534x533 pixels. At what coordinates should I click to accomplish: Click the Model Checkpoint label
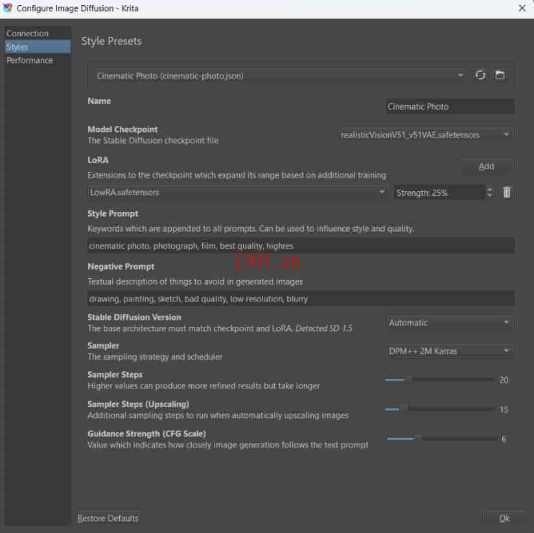click(122, 129)
